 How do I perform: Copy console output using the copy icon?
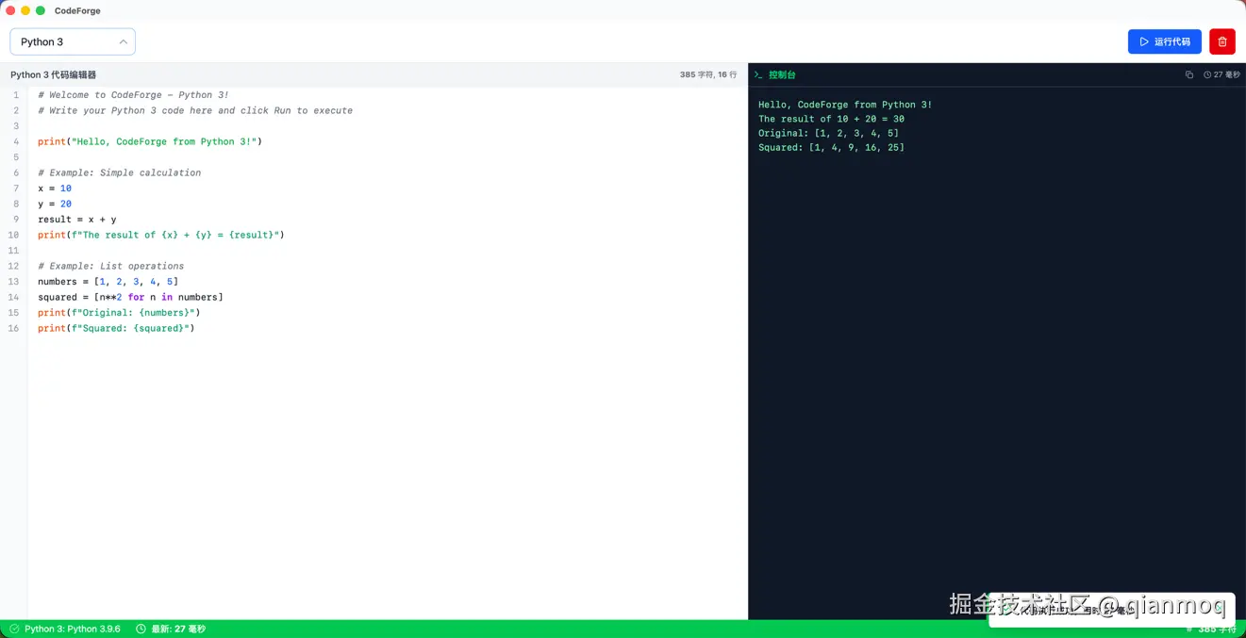click(x=1189, y=74)
